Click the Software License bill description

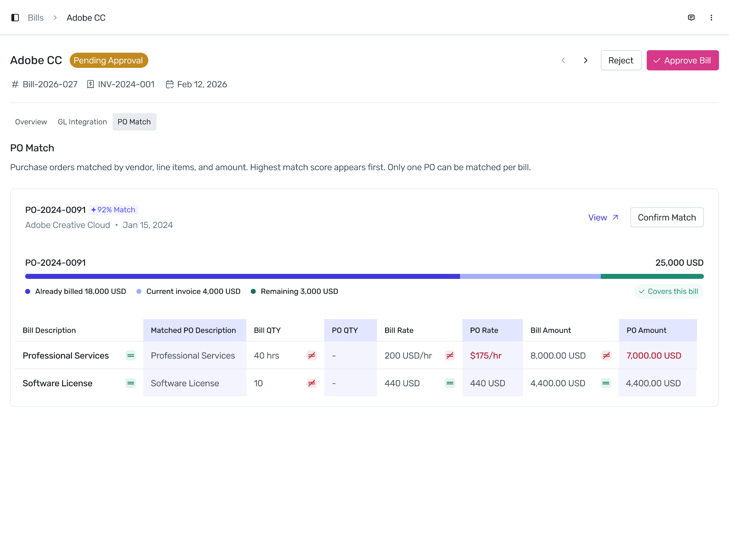tap(58, 383)
